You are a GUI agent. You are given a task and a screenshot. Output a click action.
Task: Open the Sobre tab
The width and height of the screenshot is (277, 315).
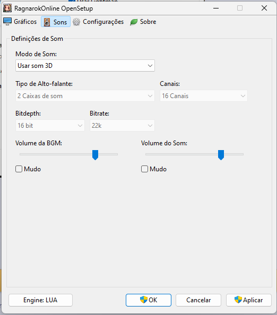[143, 22]
